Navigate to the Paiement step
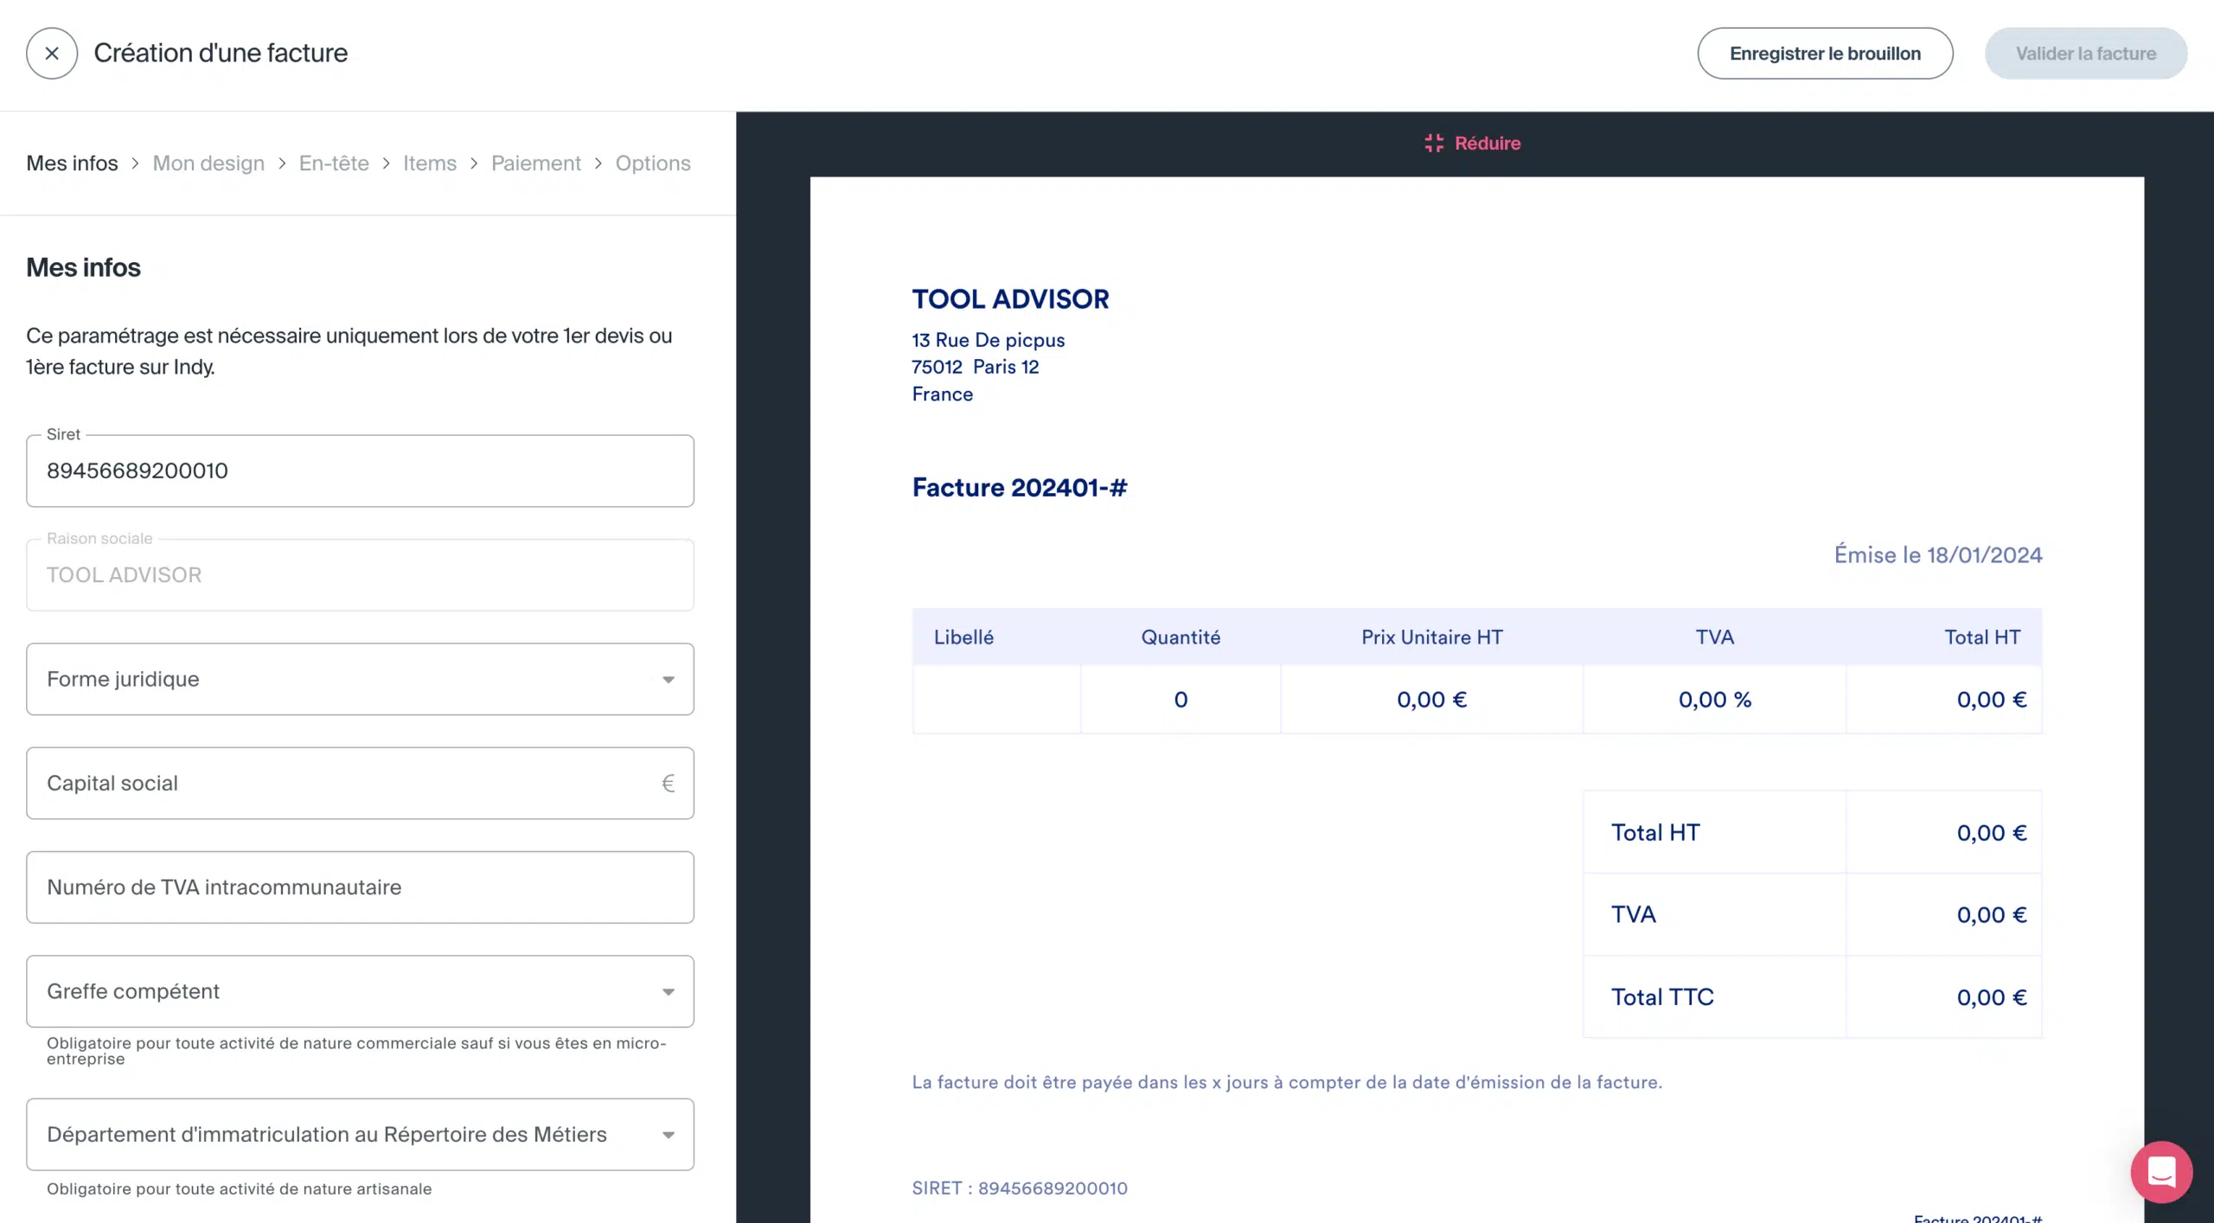The width and height of the screenshot is (2214, 1223). coord(536,163)
